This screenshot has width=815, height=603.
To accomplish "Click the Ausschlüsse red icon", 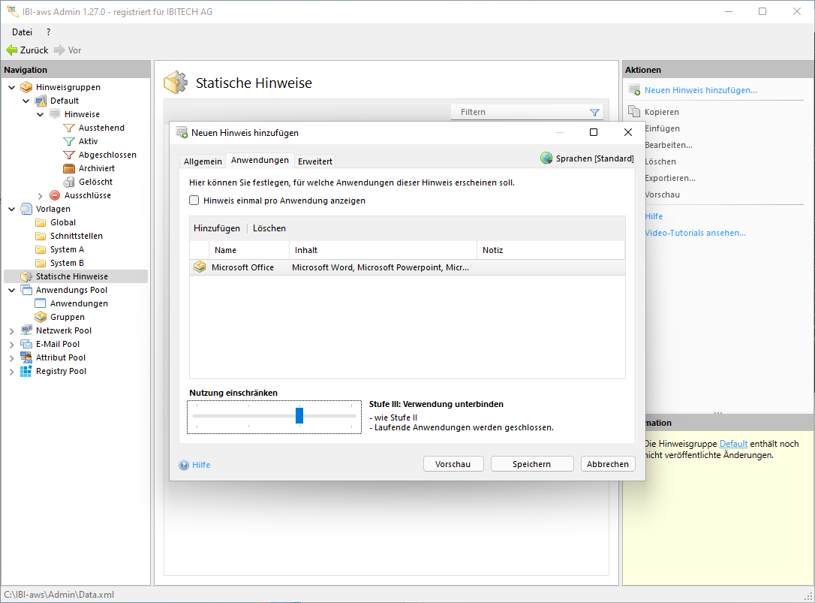I will pyautogui.click(x=55, y=195).
